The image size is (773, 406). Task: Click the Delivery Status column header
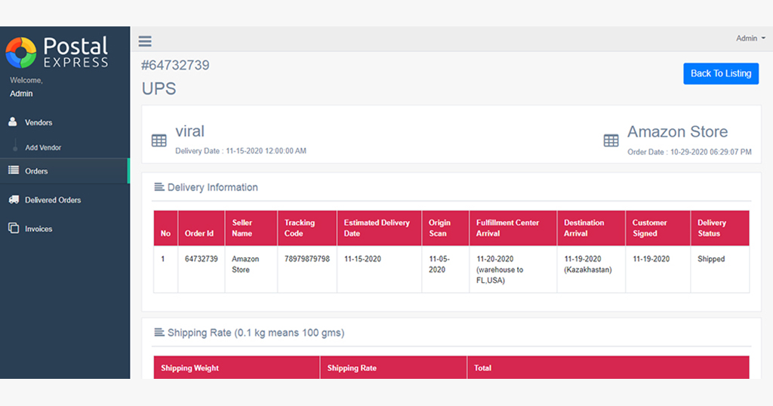719,228
